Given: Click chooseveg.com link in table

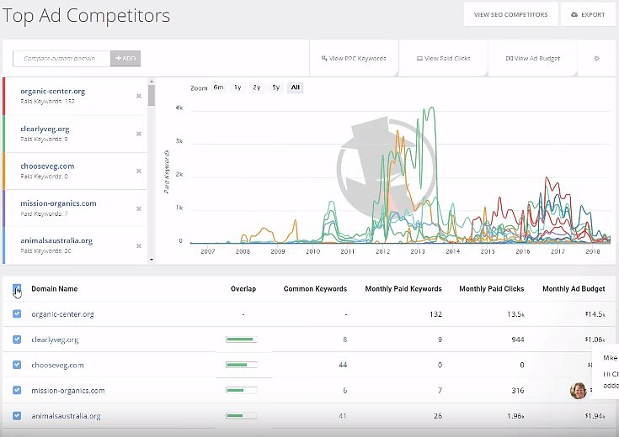Looking at the screenshot, I should [57, 366].
